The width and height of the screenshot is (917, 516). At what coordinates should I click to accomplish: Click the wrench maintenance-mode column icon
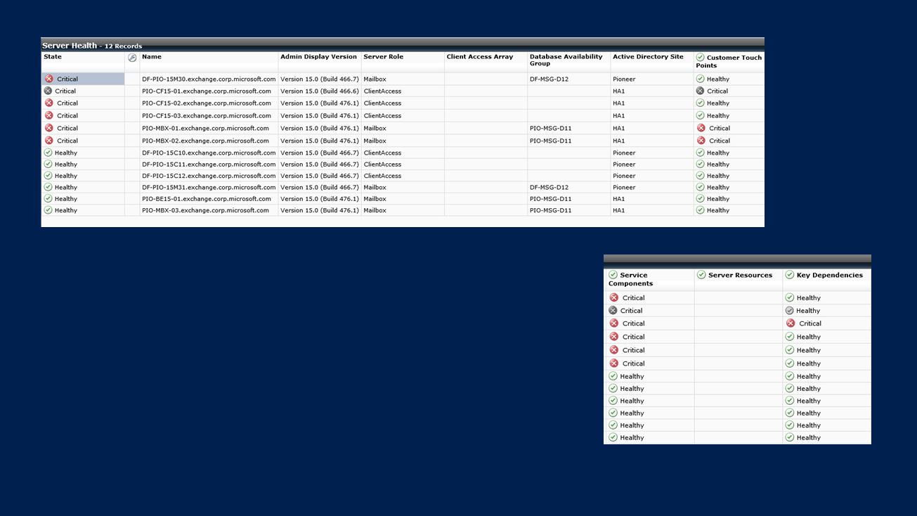(x=132, y=58)
